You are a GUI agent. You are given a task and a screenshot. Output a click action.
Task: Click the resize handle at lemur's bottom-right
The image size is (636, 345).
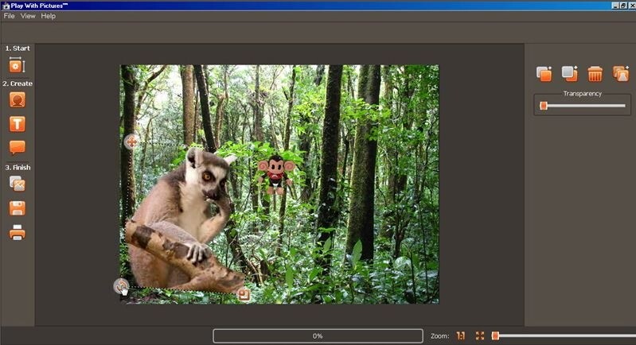(244, 294)
